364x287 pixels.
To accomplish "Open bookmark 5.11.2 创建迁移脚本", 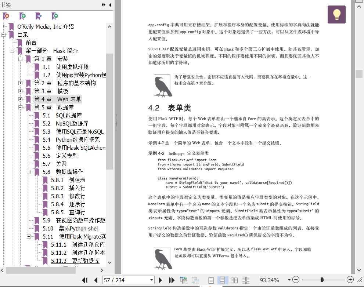I will pos(78,253).
